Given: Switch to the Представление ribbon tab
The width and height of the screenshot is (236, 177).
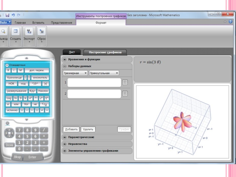Looking at the screenshot, I should point(61,23).
